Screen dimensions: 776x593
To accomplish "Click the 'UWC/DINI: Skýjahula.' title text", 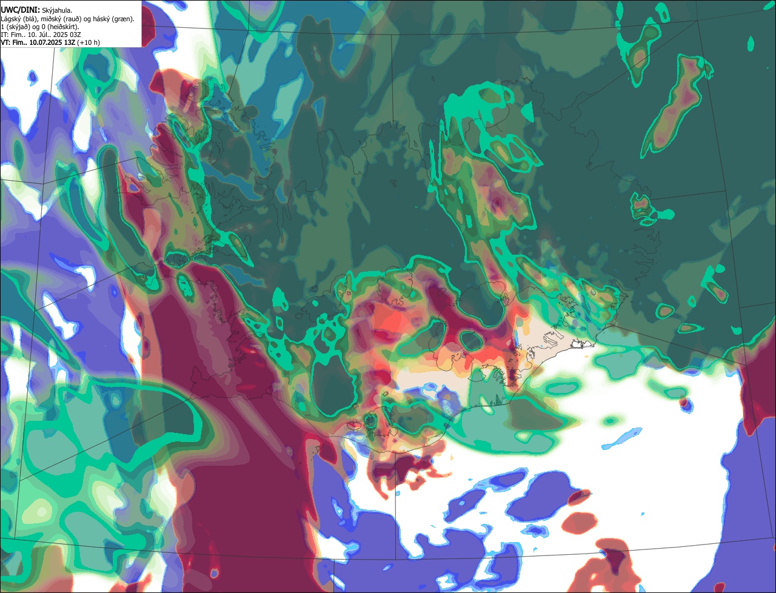I will pos(36,10).
